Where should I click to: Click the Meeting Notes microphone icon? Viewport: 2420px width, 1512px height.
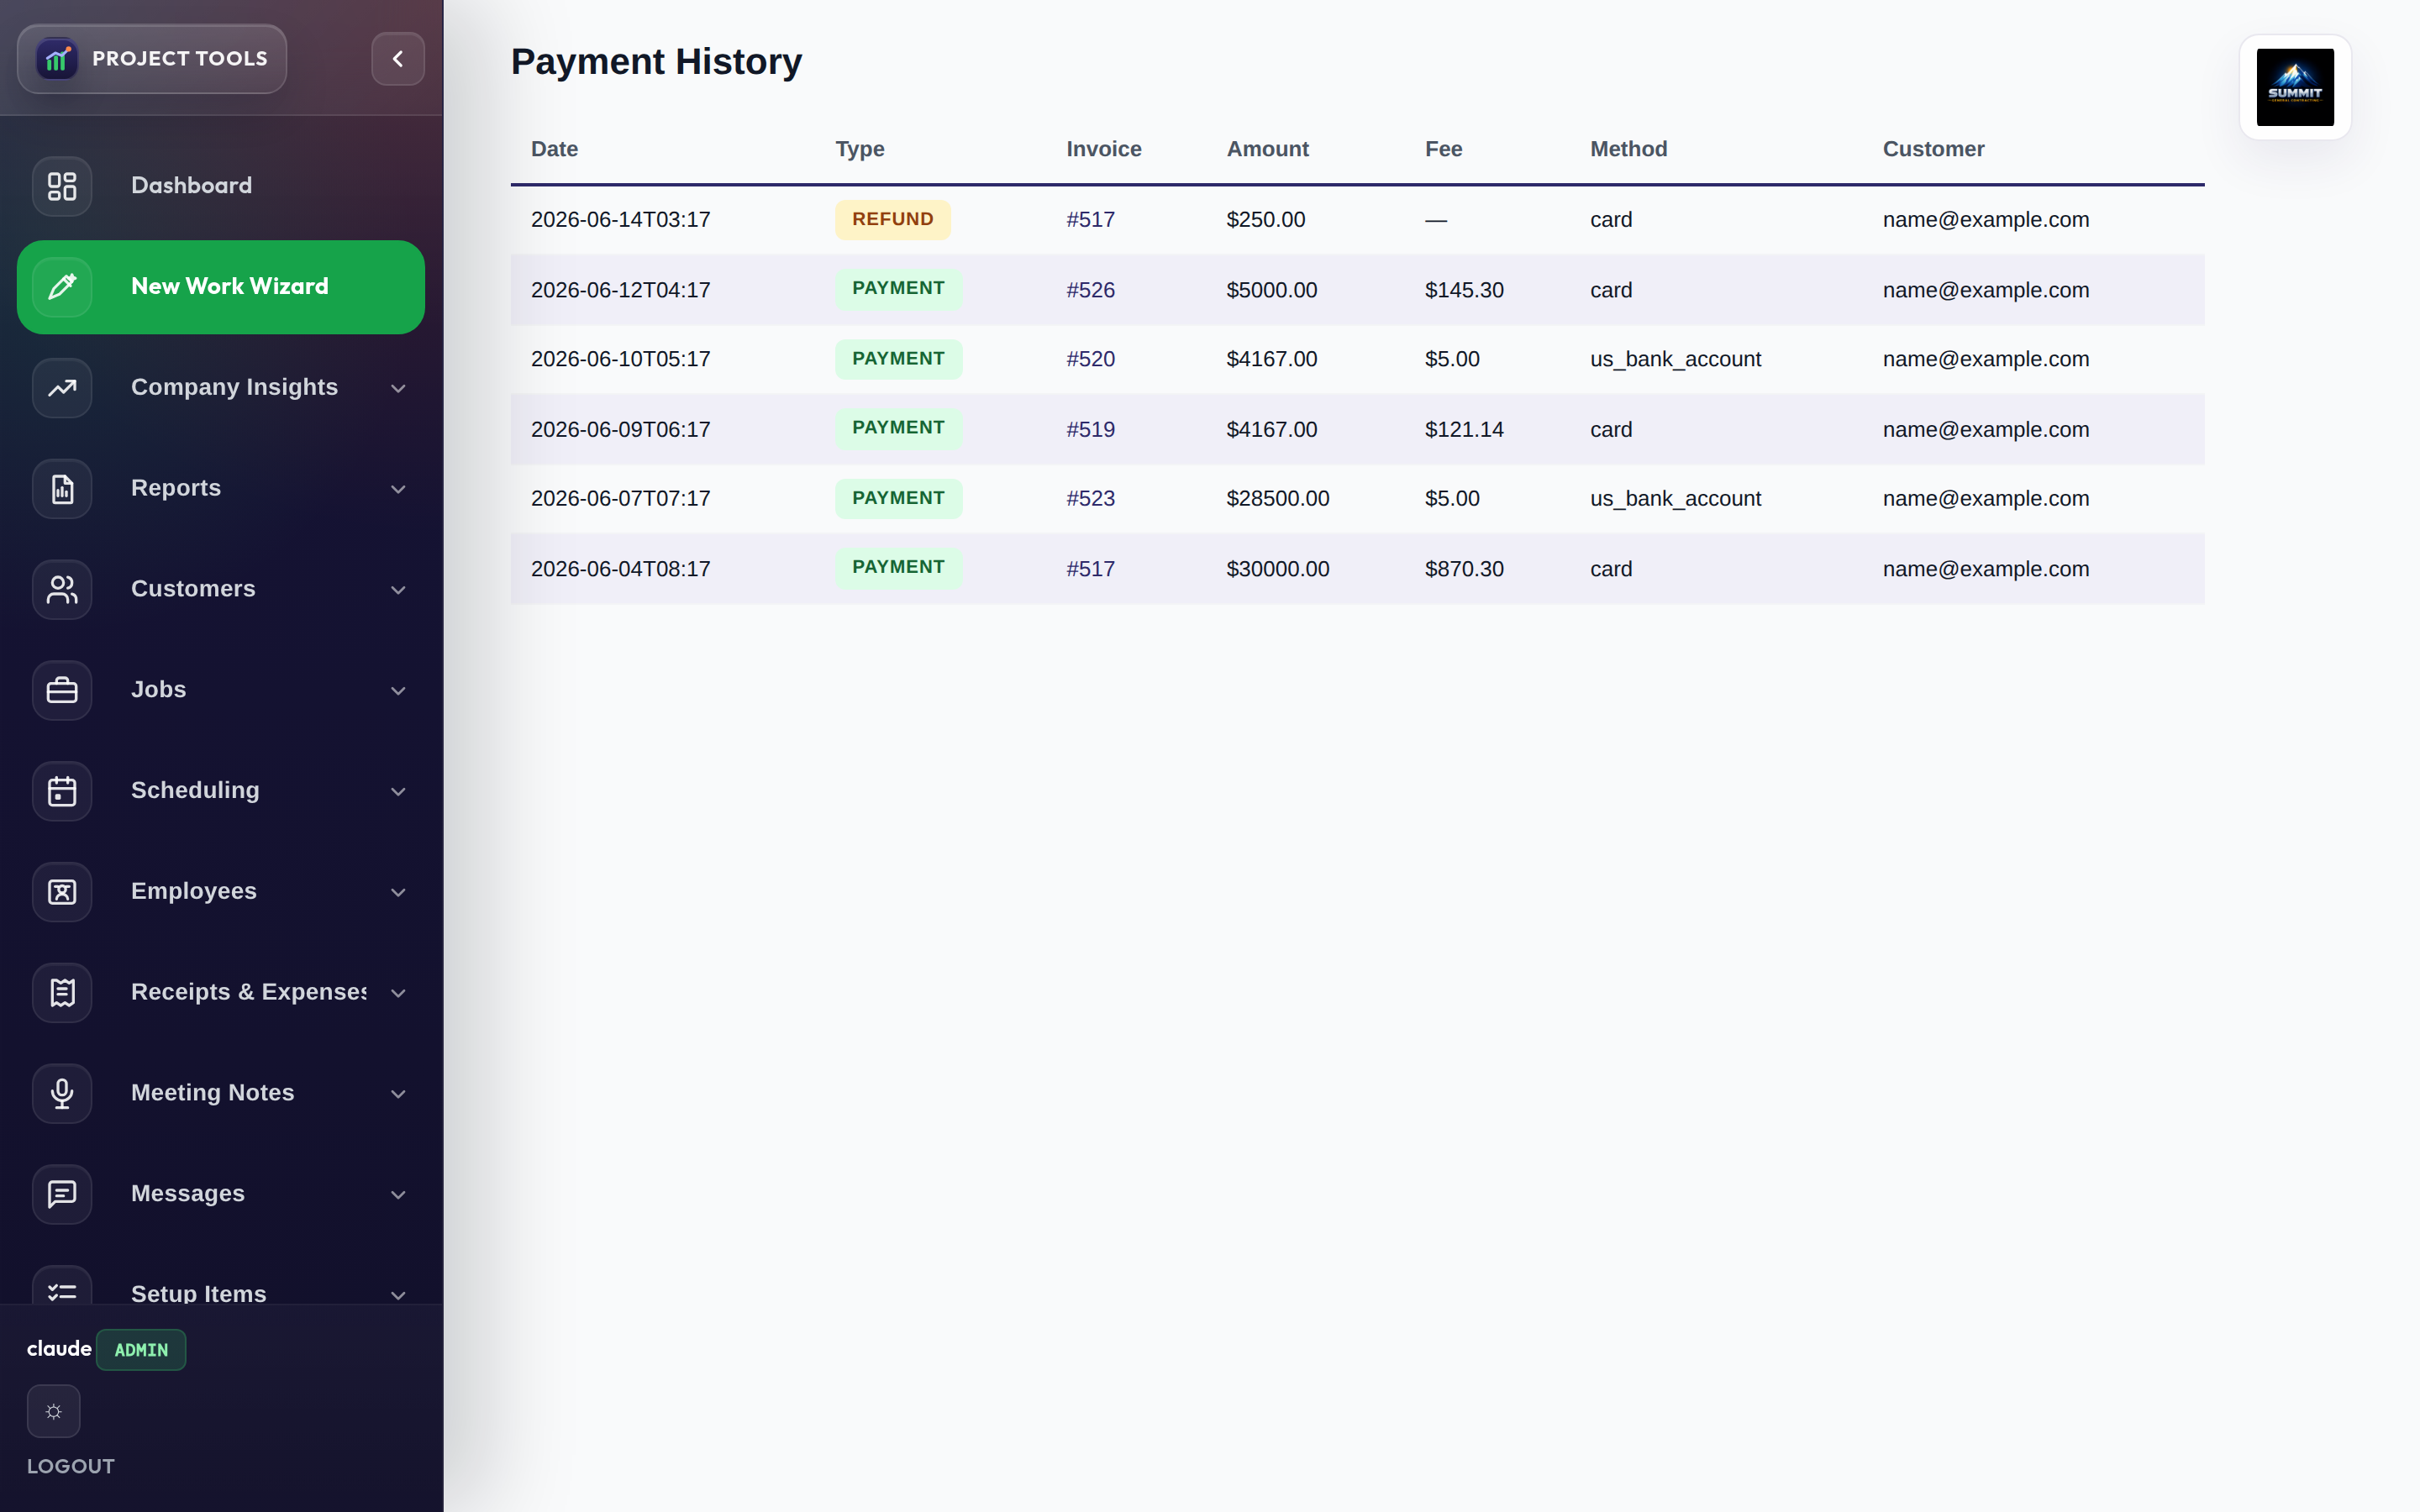(x=62, y=1094)
